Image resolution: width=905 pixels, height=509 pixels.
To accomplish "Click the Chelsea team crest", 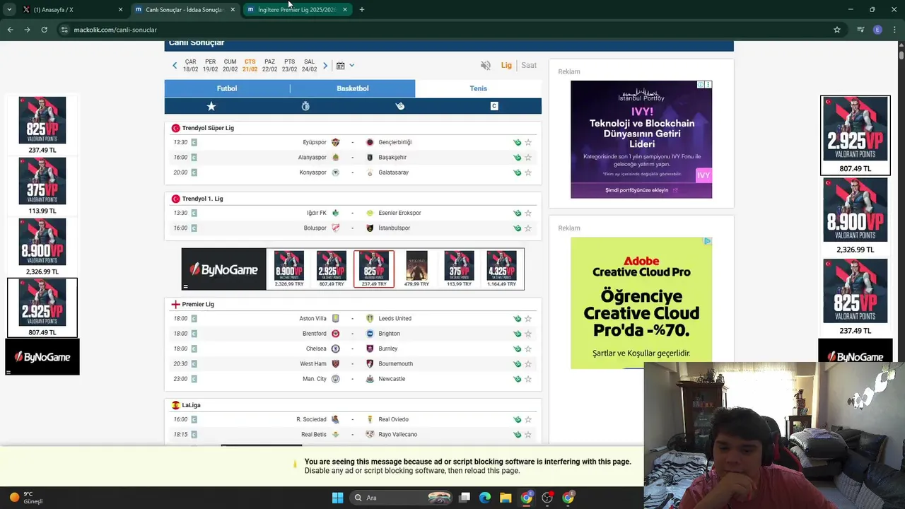I will pyautogui.click(x=336, y=349).
